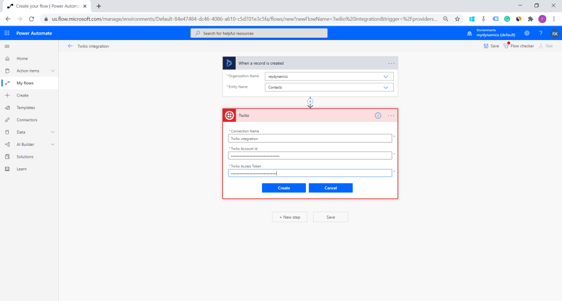The height and width of the screenshot is (301, 562).
Task: Click the New step button
Action: pos(290,217)
